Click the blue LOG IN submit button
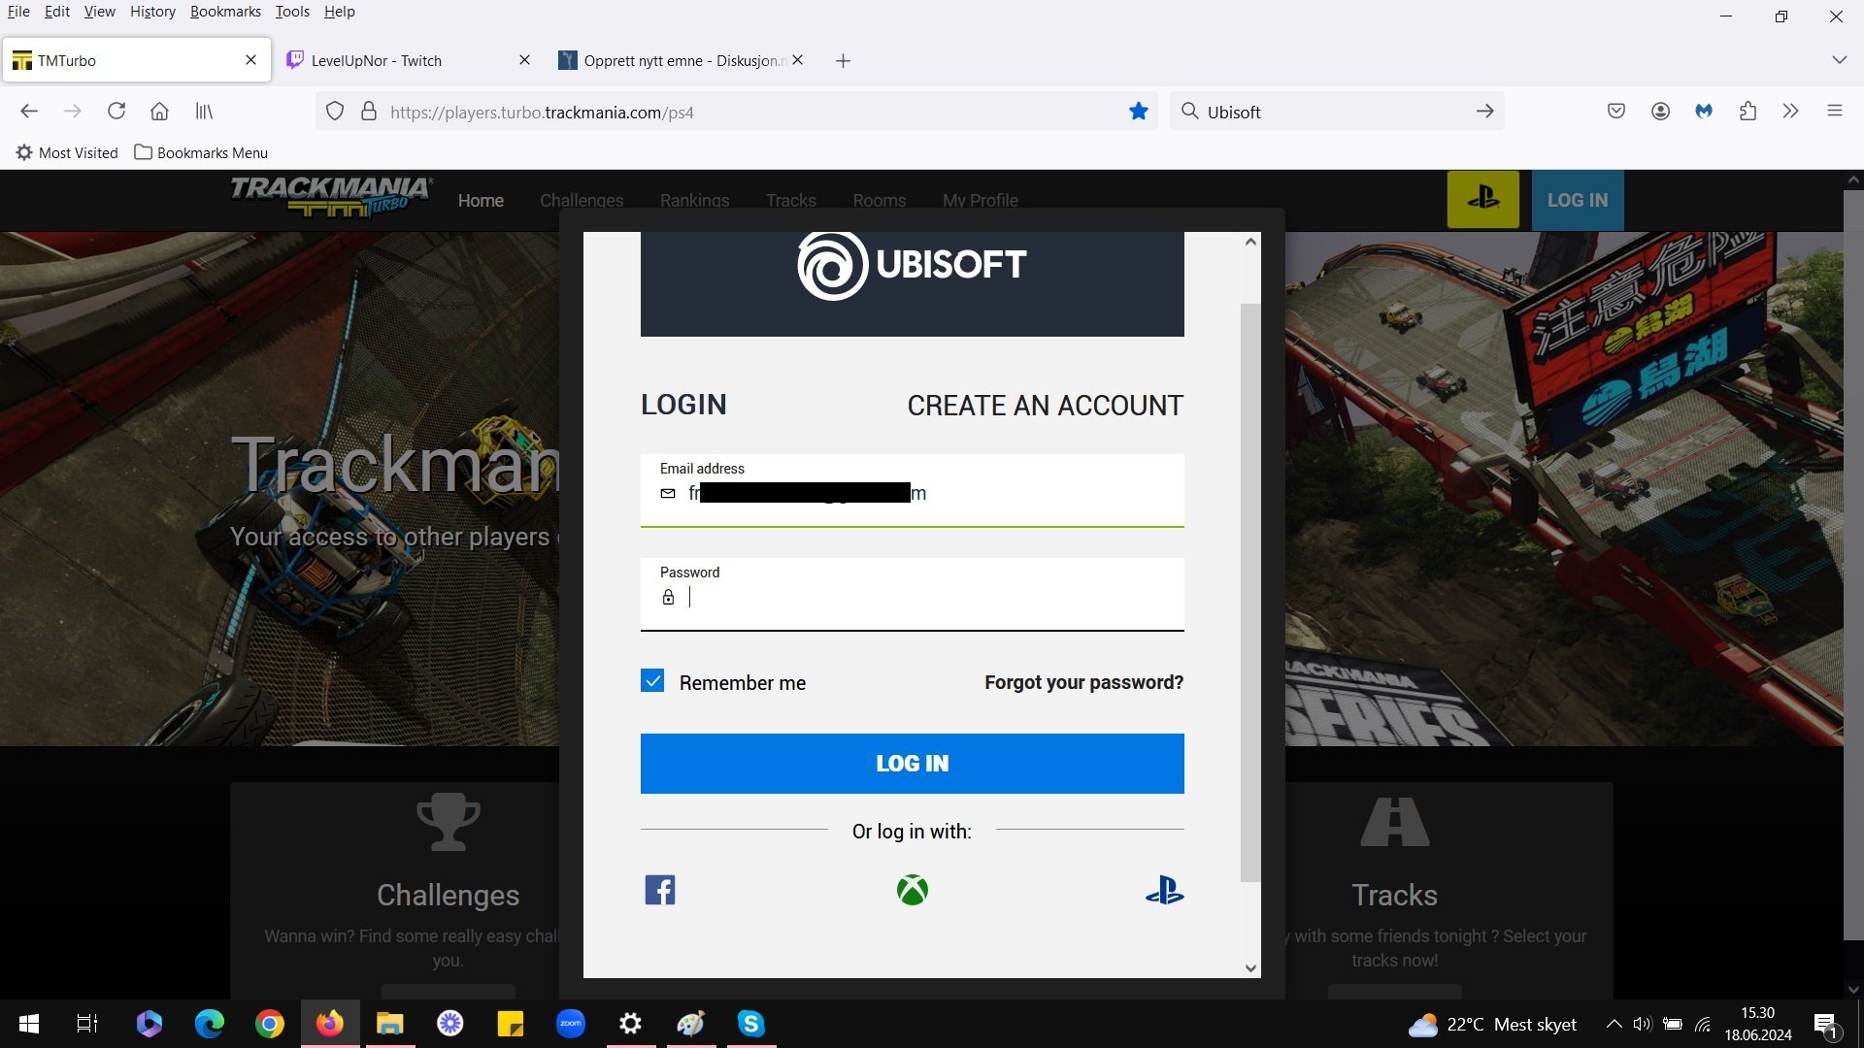Image resolution: width=1864 pixels, height=1048 pixels. pyautogui.click(x=913, y=764)
